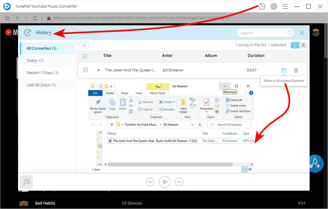Play The Joker And The Queen track
The height and width of the screenshot is (209, 328).
99,70
